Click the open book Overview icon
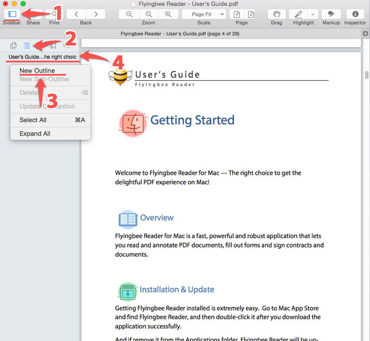The height and width of the screenshot is (341, 370). 127,220
